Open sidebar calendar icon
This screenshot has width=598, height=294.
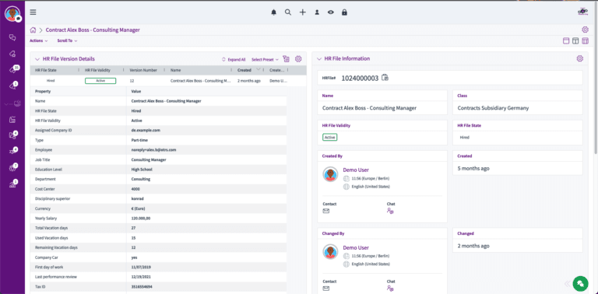pos(12,120)
